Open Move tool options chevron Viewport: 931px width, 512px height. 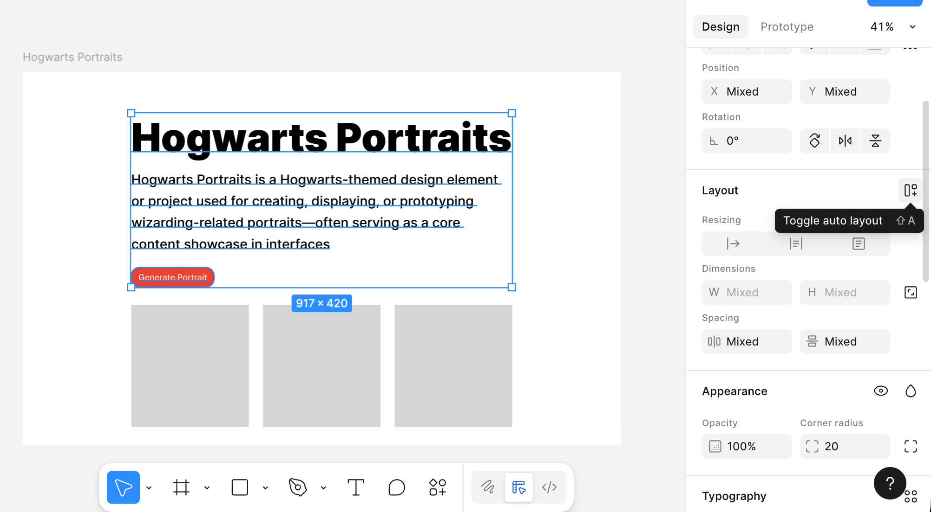pos(149,488)
